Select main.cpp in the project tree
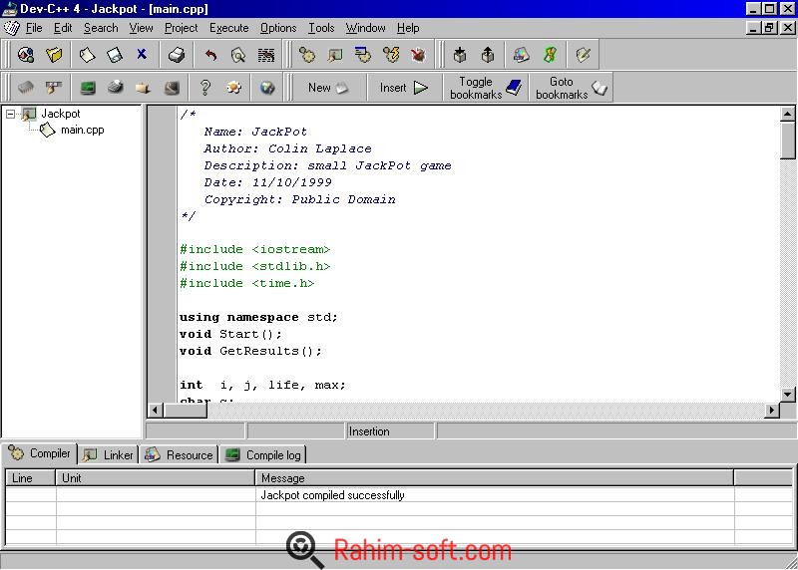The width and height of the screenshot is (798, 570). [82, 131]
